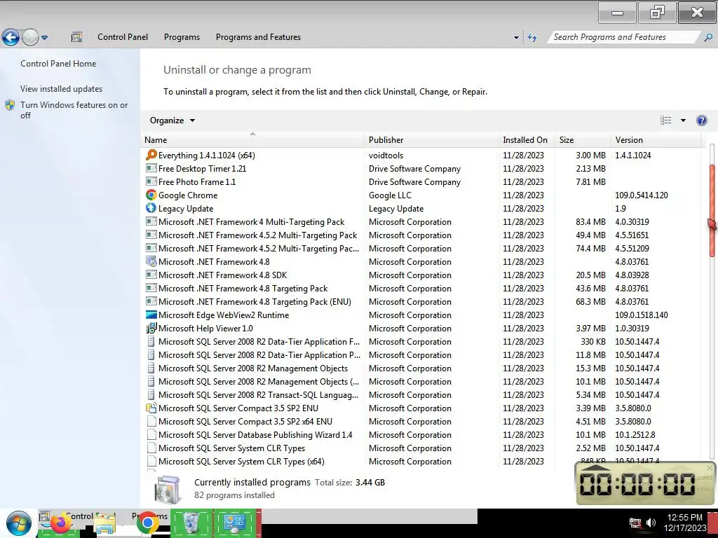This screenshot has width=718, height=538.
Task: Sort by Installed On column
Action: tap(527, 140)
